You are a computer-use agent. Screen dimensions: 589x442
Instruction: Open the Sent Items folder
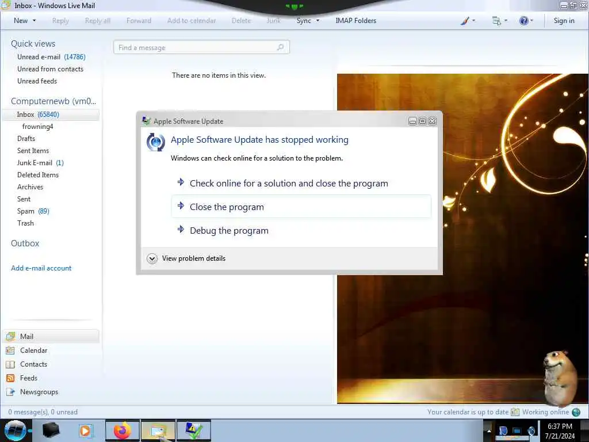pos(33,150)
